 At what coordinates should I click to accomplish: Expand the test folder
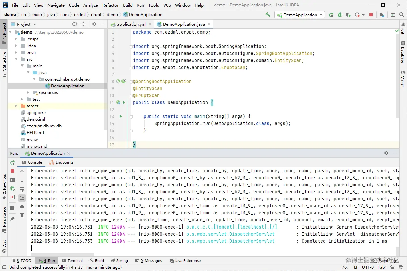pos(22,99)
